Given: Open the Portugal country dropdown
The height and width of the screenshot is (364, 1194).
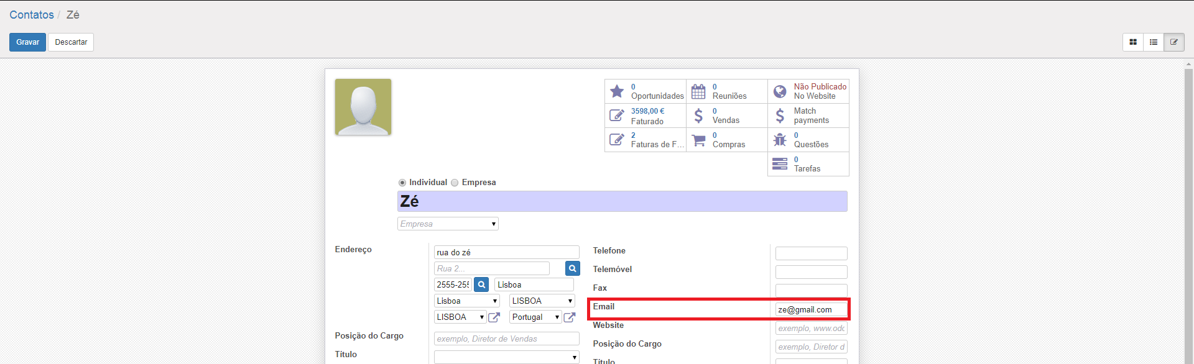Looking at the screenshot, I should pyautogui.click(x=535, y=317).
